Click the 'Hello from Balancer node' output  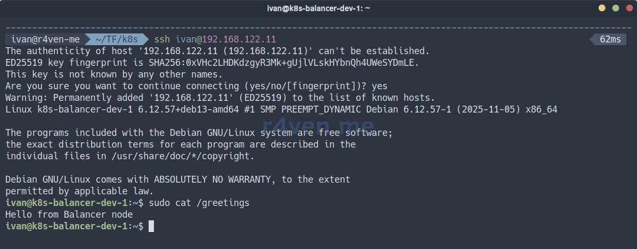click(69, 214)
